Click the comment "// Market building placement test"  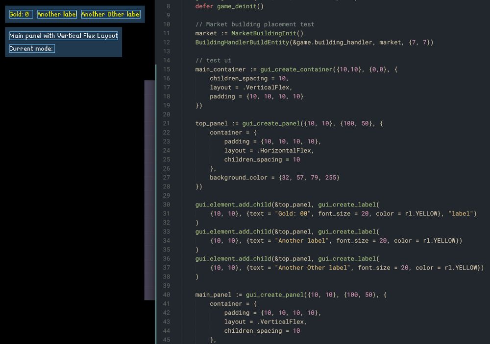click(255, 24)
